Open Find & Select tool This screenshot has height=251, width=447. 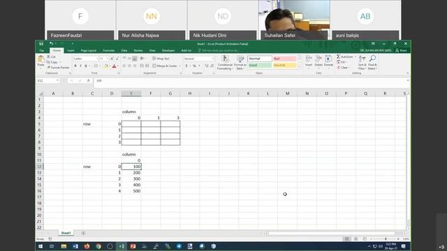click(372, 63)
